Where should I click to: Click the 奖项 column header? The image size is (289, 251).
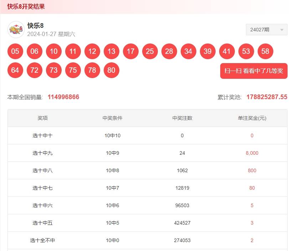click(42, 118)
